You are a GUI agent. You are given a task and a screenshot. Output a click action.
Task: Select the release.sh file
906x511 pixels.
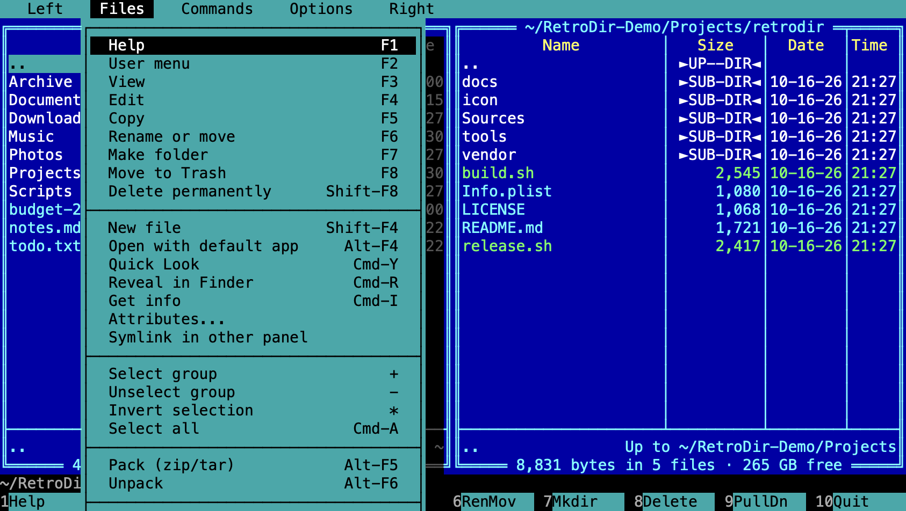pyautogui.click(x=679, y=246)
